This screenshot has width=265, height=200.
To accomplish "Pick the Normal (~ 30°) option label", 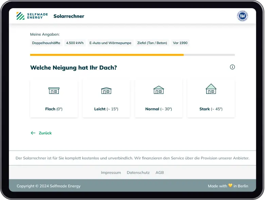I will coord(159,109).
